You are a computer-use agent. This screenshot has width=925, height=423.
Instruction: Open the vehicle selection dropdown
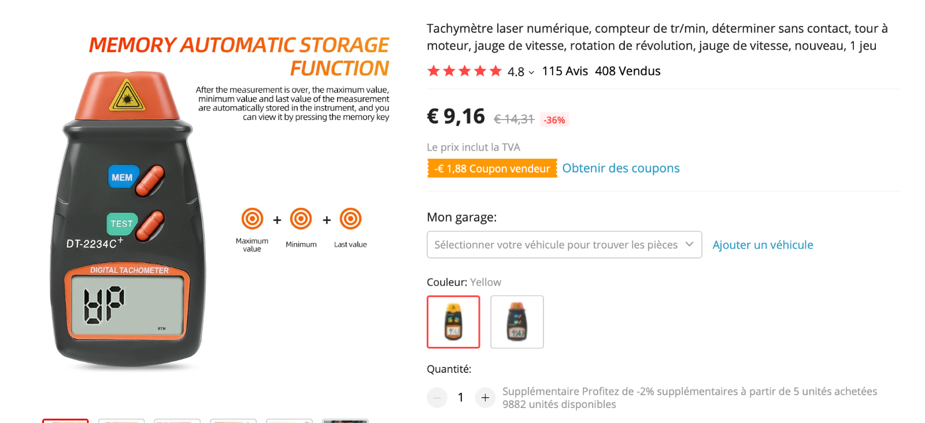(x=564, y=245)
